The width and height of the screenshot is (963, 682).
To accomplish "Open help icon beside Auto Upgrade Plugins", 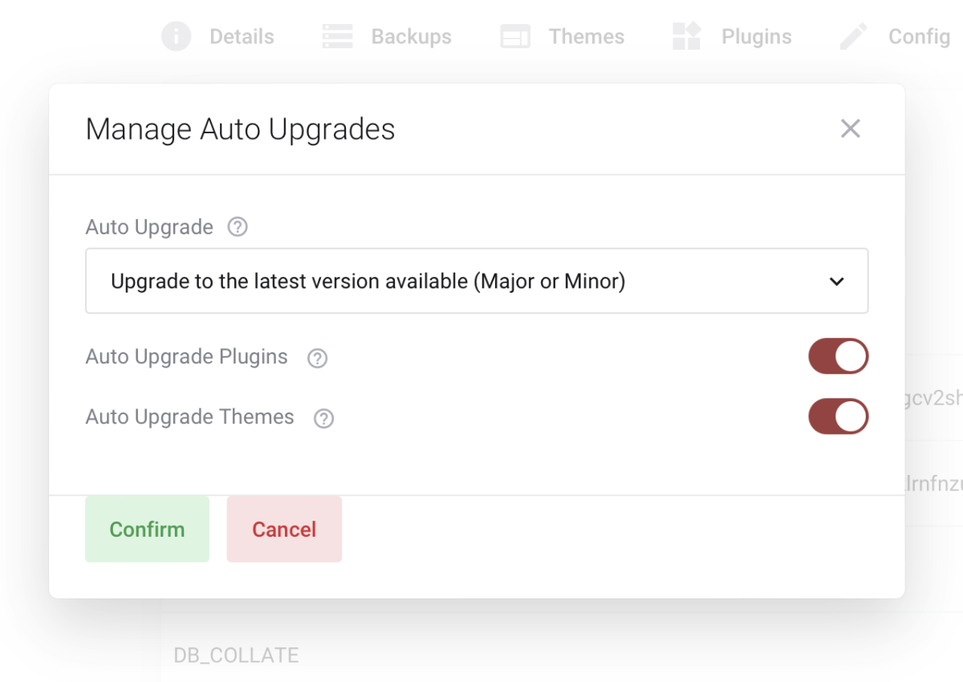I will 318,358.
